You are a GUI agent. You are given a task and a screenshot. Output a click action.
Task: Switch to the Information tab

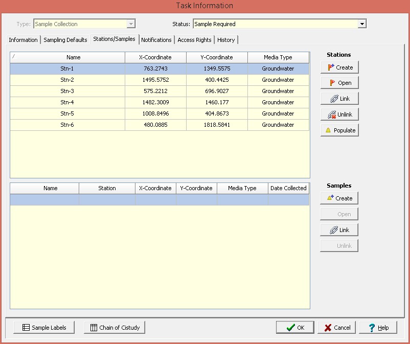pyautogui.click(x=23, y=40)
